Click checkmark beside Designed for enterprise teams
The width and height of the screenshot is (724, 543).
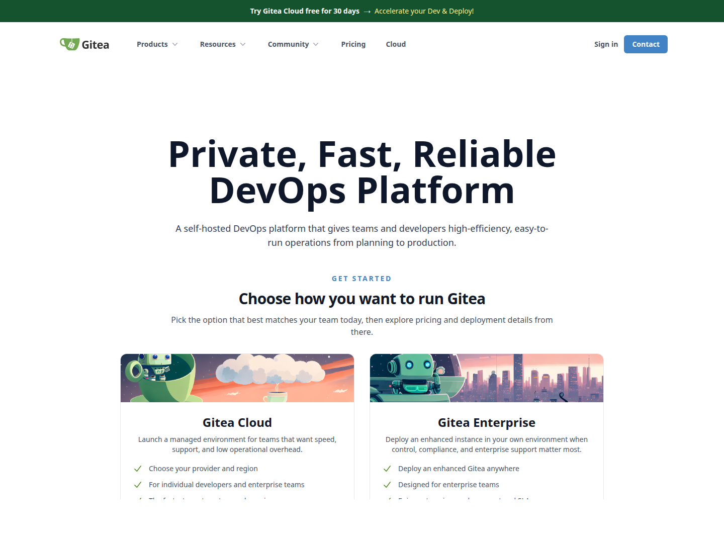[x=387, y=485]
